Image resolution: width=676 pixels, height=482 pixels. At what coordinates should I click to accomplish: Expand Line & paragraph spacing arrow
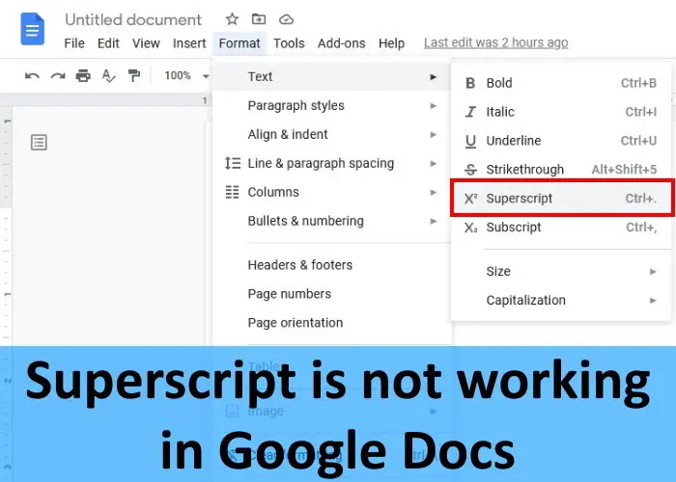click(434, 164)
